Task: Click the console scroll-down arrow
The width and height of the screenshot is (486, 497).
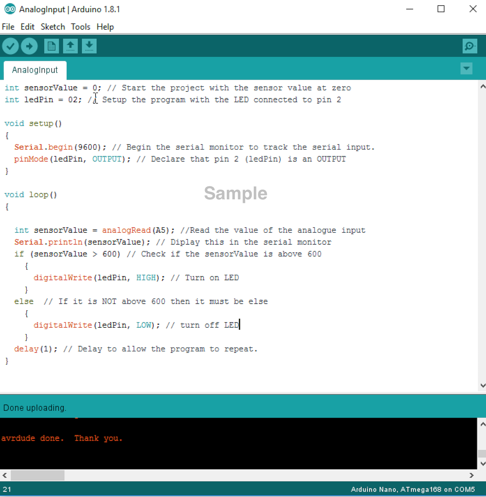Action: pos(482,464)
